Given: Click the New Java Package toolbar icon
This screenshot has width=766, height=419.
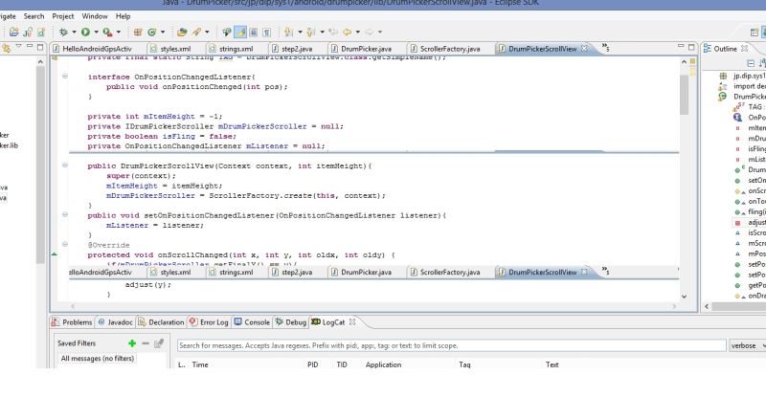Looking at the screenshot, I should [28, 32].
